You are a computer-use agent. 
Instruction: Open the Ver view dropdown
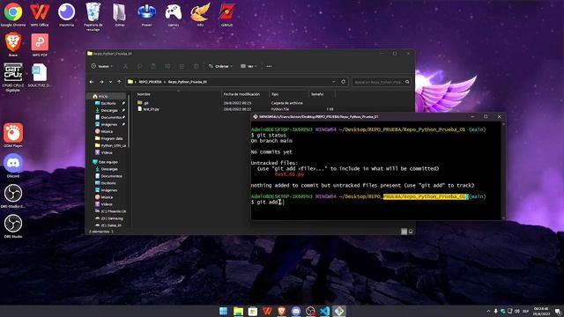[249, 66]
